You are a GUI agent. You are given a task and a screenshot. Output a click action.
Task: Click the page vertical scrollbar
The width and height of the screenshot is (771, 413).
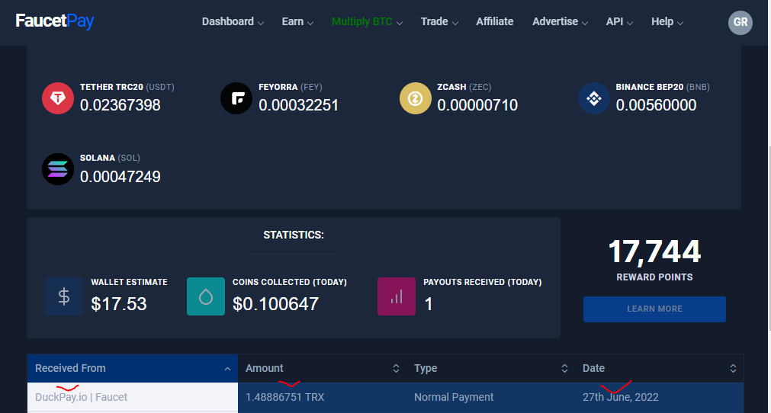(769, 239)
